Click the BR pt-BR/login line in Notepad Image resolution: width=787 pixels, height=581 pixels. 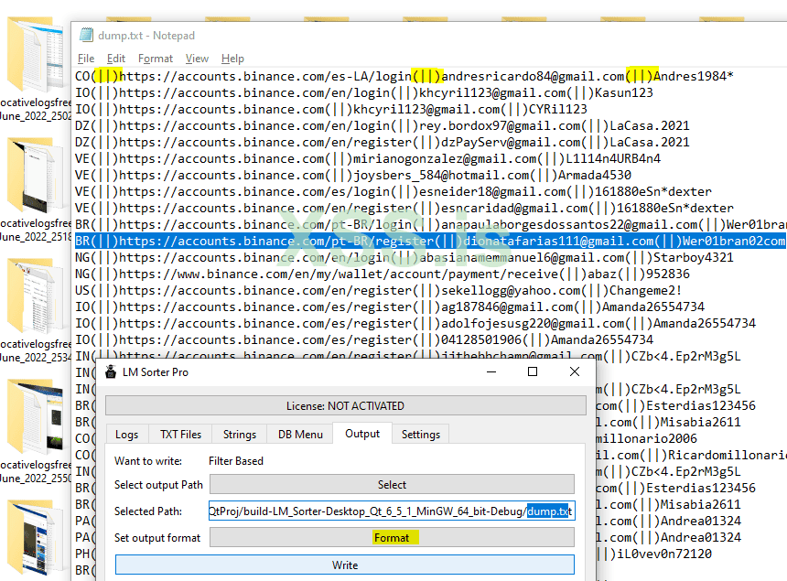[x=431, y=225]
